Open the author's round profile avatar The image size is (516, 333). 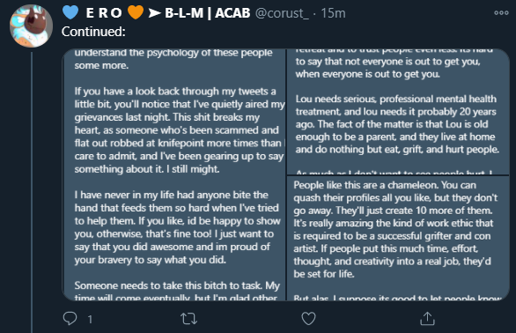pos(32,26)
